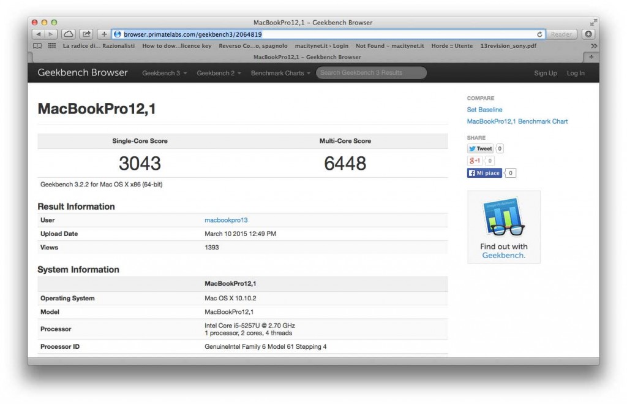Open 'Reverso Co...o, spagnolo' bookmark
The width and height of the screenshot is (627, 404).
coord(253,45)
